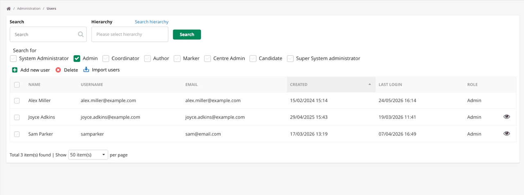Select the Sam Parker row checkbox

[17, 134]
